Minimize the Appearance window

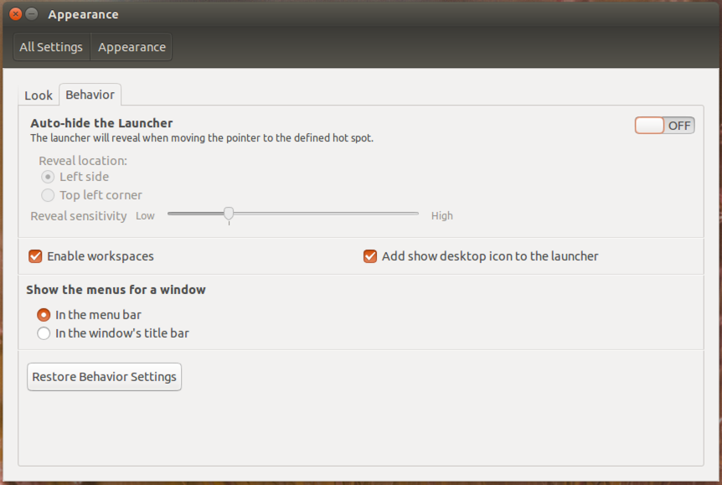point(31,14)
